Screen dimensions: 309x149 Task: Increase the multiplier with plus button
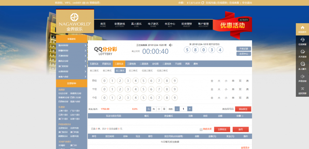(190, 109)
